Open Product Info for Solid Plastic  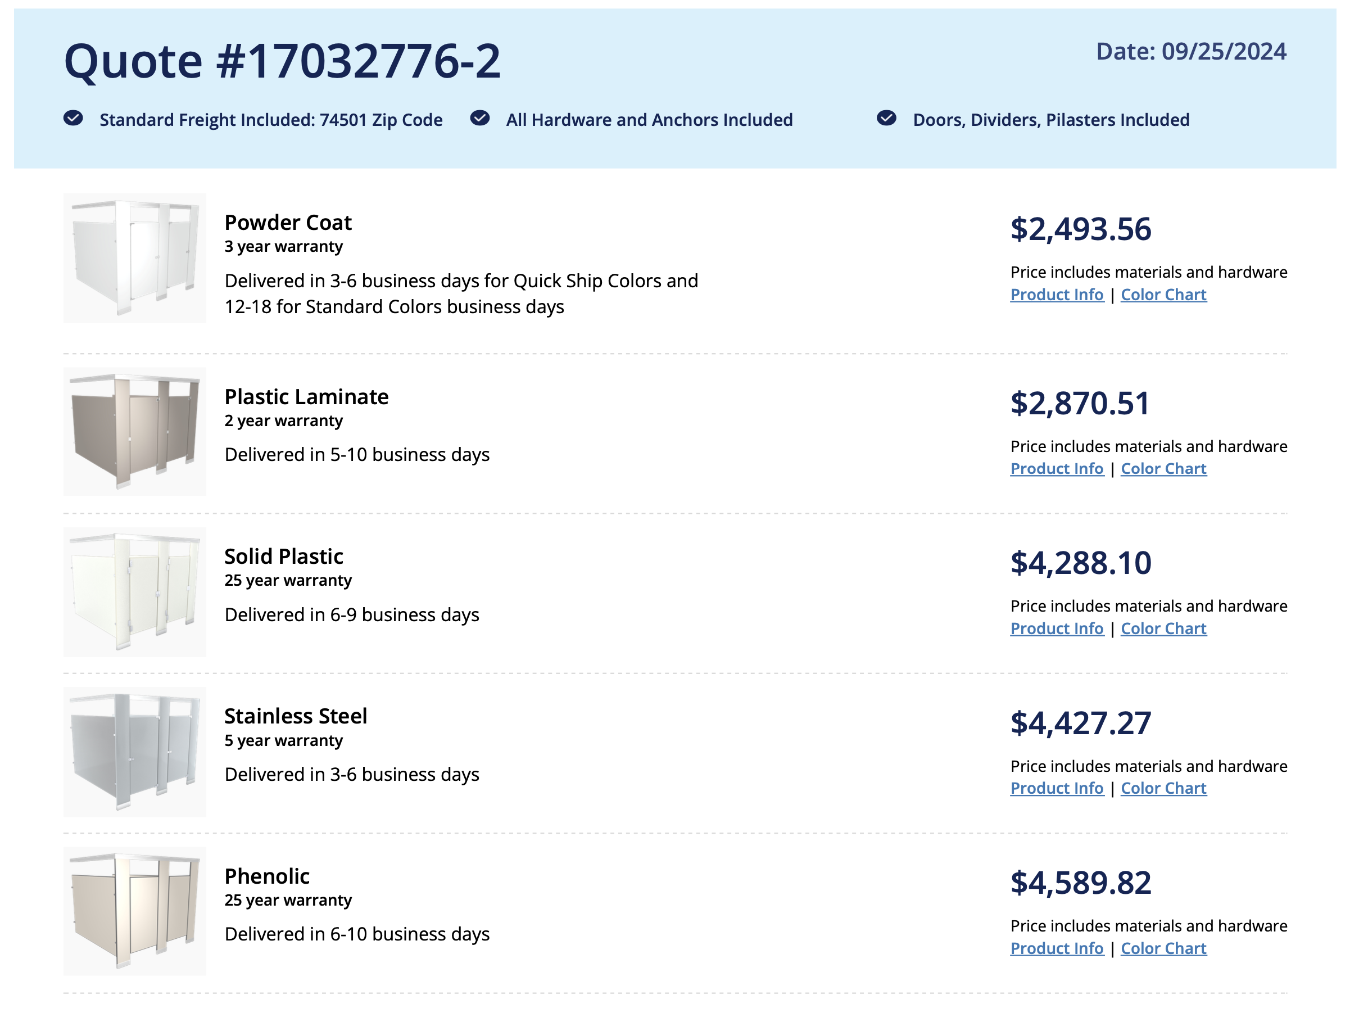[x=1057, y=628]
